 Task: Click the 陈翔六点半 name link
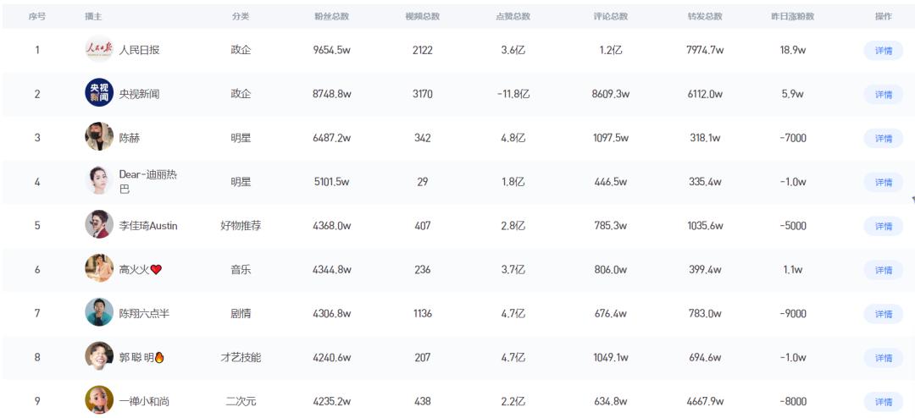pos(144,314)
